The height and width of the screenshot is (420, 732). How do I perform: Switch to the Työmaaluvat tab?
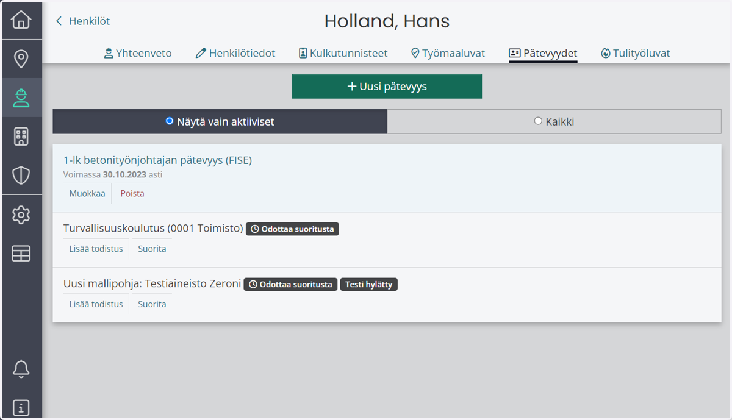tap(448, 53)
